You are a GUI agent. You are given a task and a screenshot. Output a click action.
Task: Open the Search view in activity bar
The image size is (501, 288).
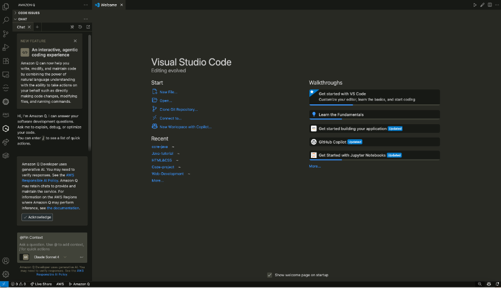tap(6, 20)
